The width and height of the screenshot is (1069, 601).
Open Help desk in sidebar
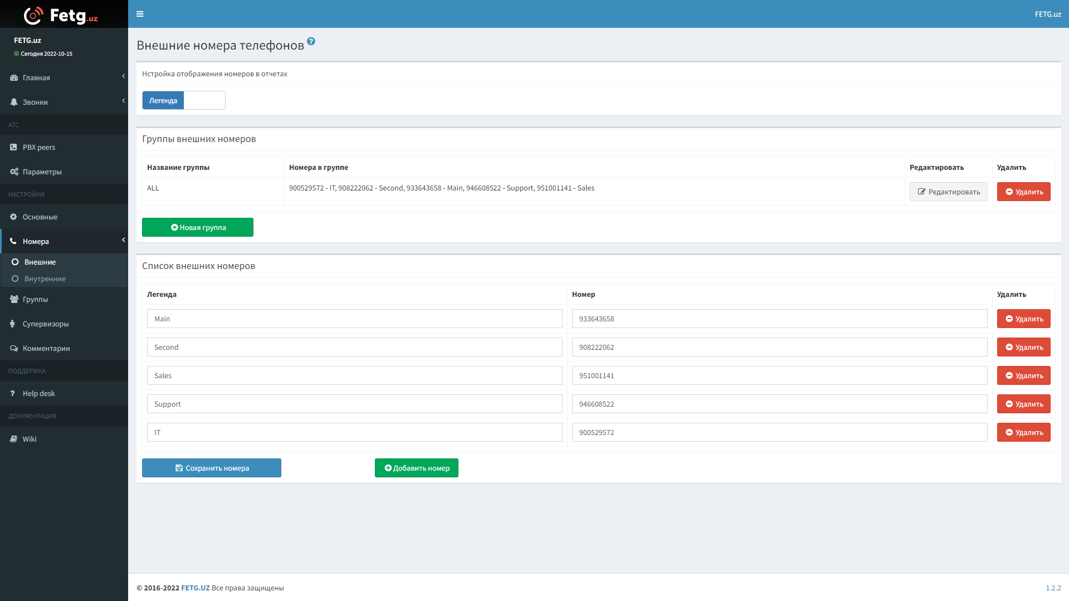pyautogui.click(x=38, y=394)
